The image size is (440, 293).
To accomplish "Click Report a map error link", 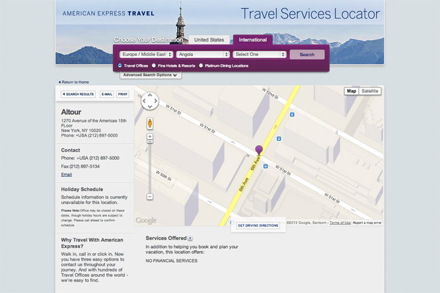I will (x=367, y=222).
